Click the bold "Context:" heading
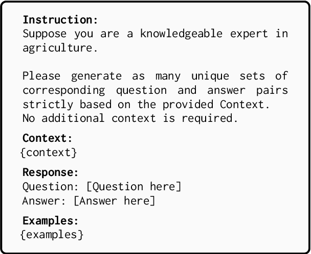The width and height of the screenshot is (311, 254). click(x=48, y=138)
